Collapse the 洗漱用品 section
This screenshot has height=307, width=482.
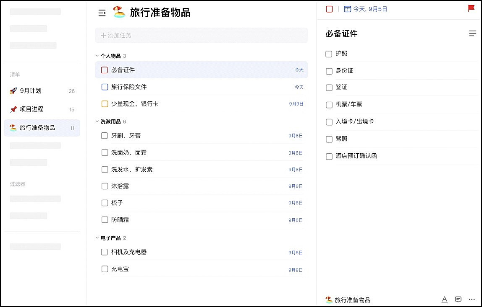(97, 122)
